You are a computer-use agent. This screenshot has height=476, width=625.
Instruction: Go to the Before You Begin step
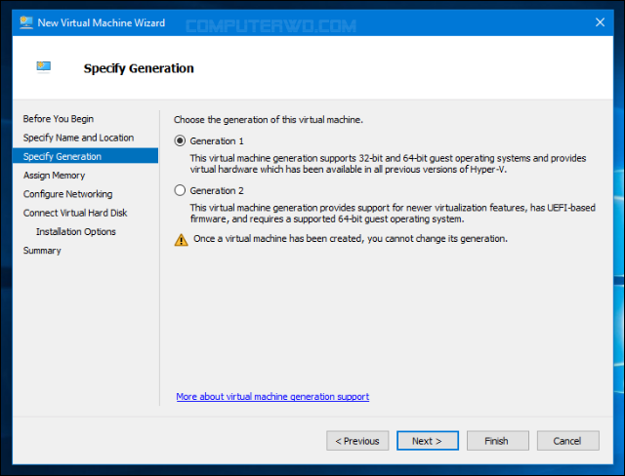(x=59, y=119)
